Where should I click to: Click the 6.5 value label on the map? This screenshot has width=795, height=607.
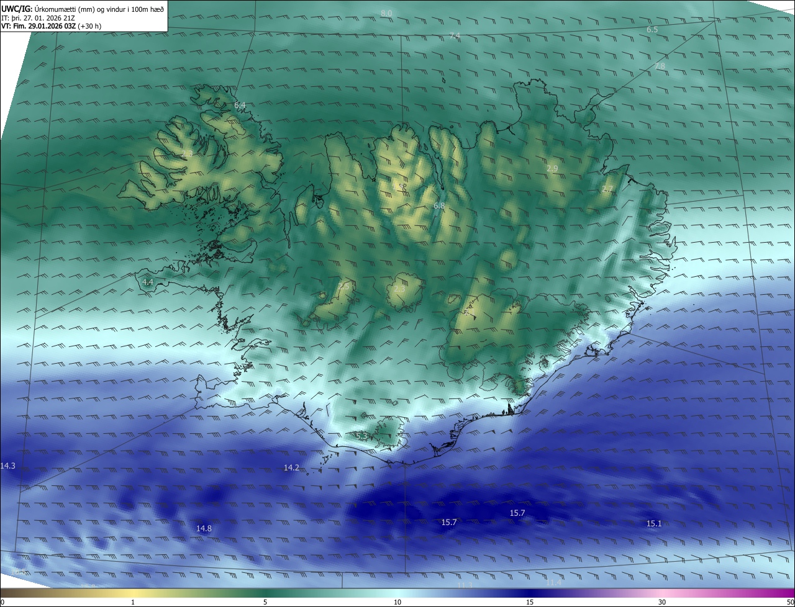(x=652, y=29)
